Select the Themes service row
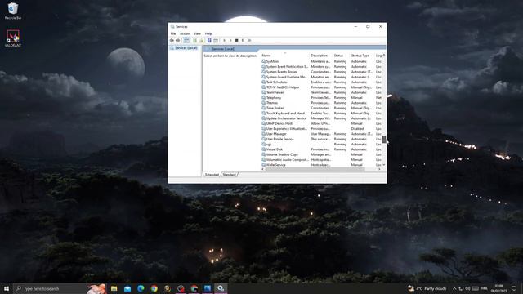 tap(321, 103)
